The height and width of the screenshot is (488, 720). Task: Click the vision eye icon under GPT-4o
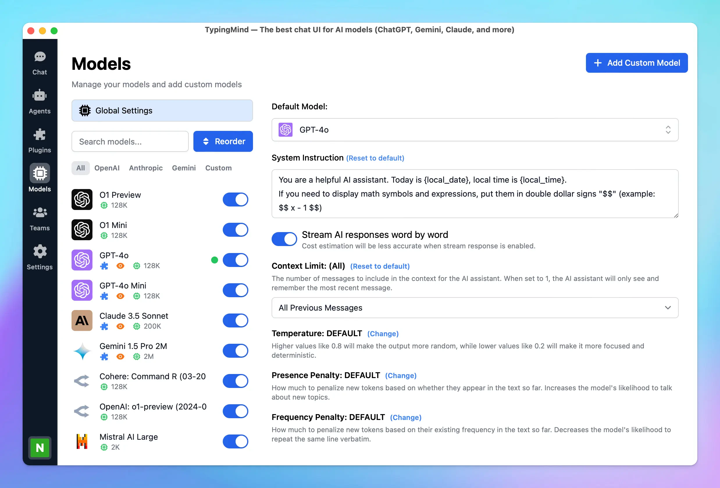coord(120,266)
